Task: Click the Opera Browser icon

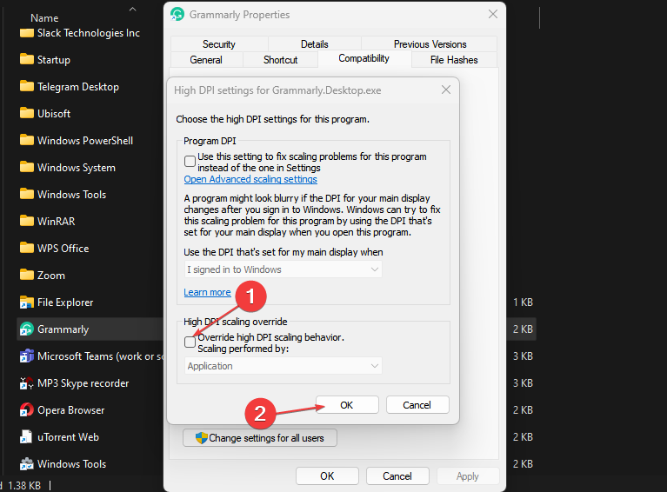Action: click(x=26, y=410)
